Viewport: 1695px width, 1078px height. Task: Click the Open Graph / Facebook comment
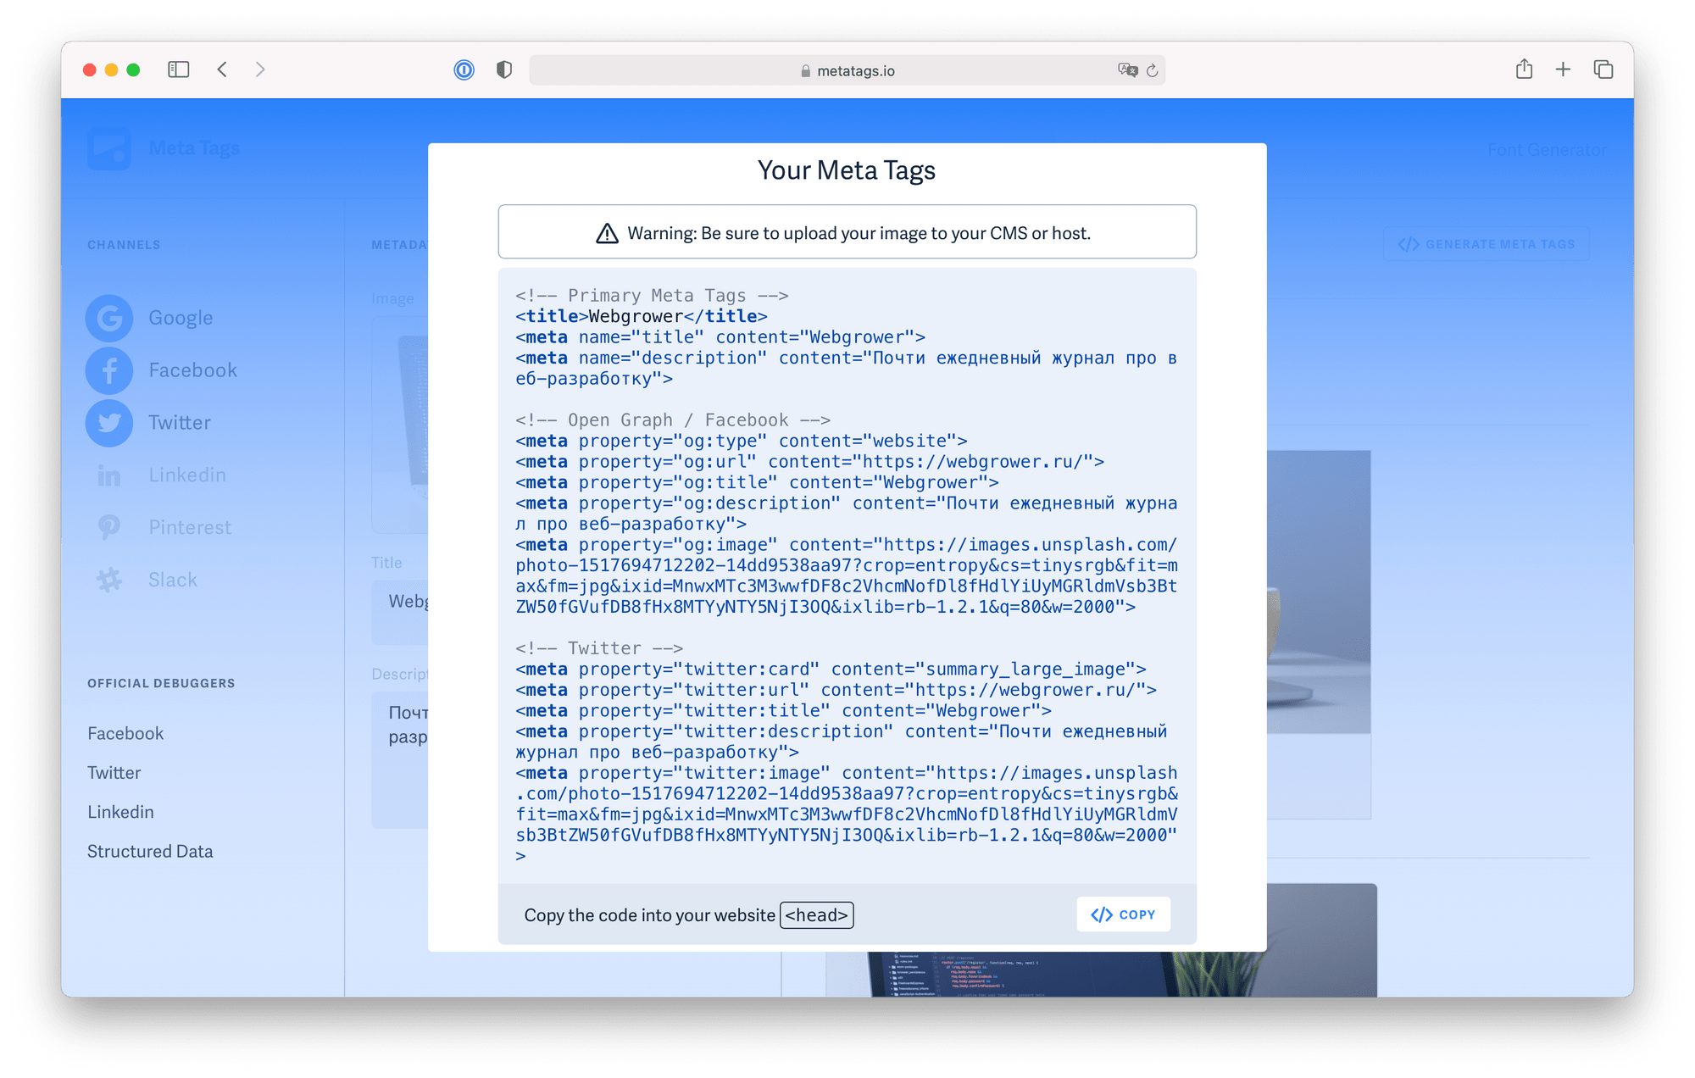[x=673, y=420]
